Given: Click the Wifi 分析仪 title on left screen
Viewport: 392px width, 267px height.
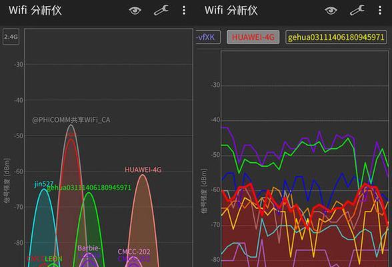Looking at the screenshot, I should tap(35, 11).
